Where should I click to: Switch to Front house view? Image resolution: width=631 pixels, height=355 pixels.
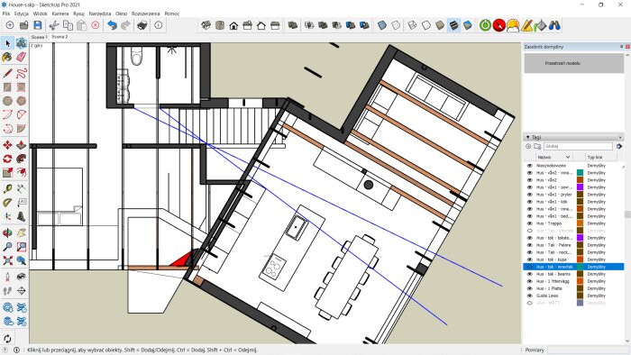pyautogui.click(x=233, y=26)
